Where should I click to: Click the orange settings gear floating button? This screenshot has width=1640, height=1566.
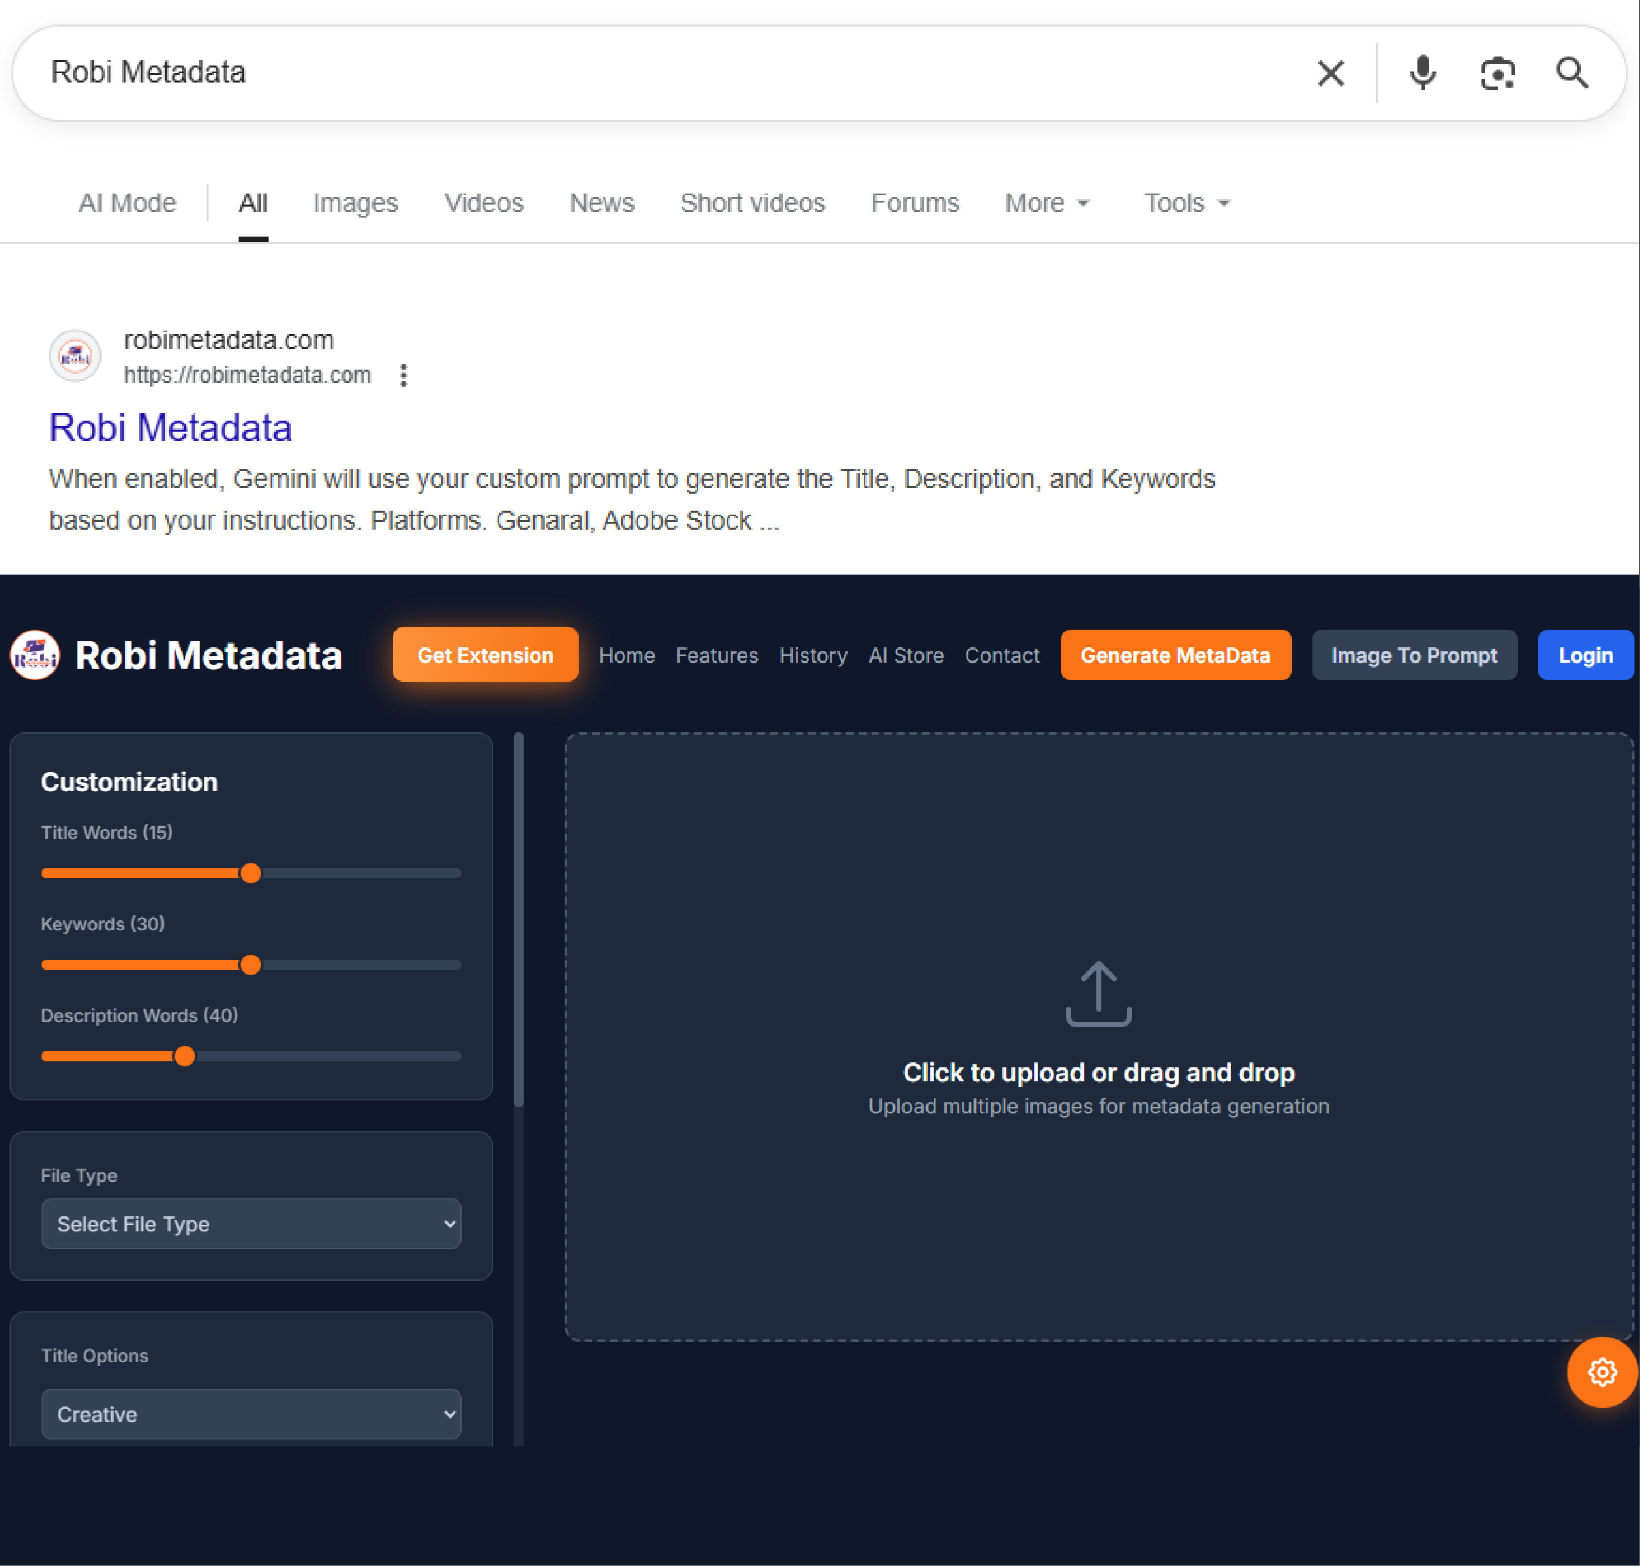[x=1601, y=1372]
